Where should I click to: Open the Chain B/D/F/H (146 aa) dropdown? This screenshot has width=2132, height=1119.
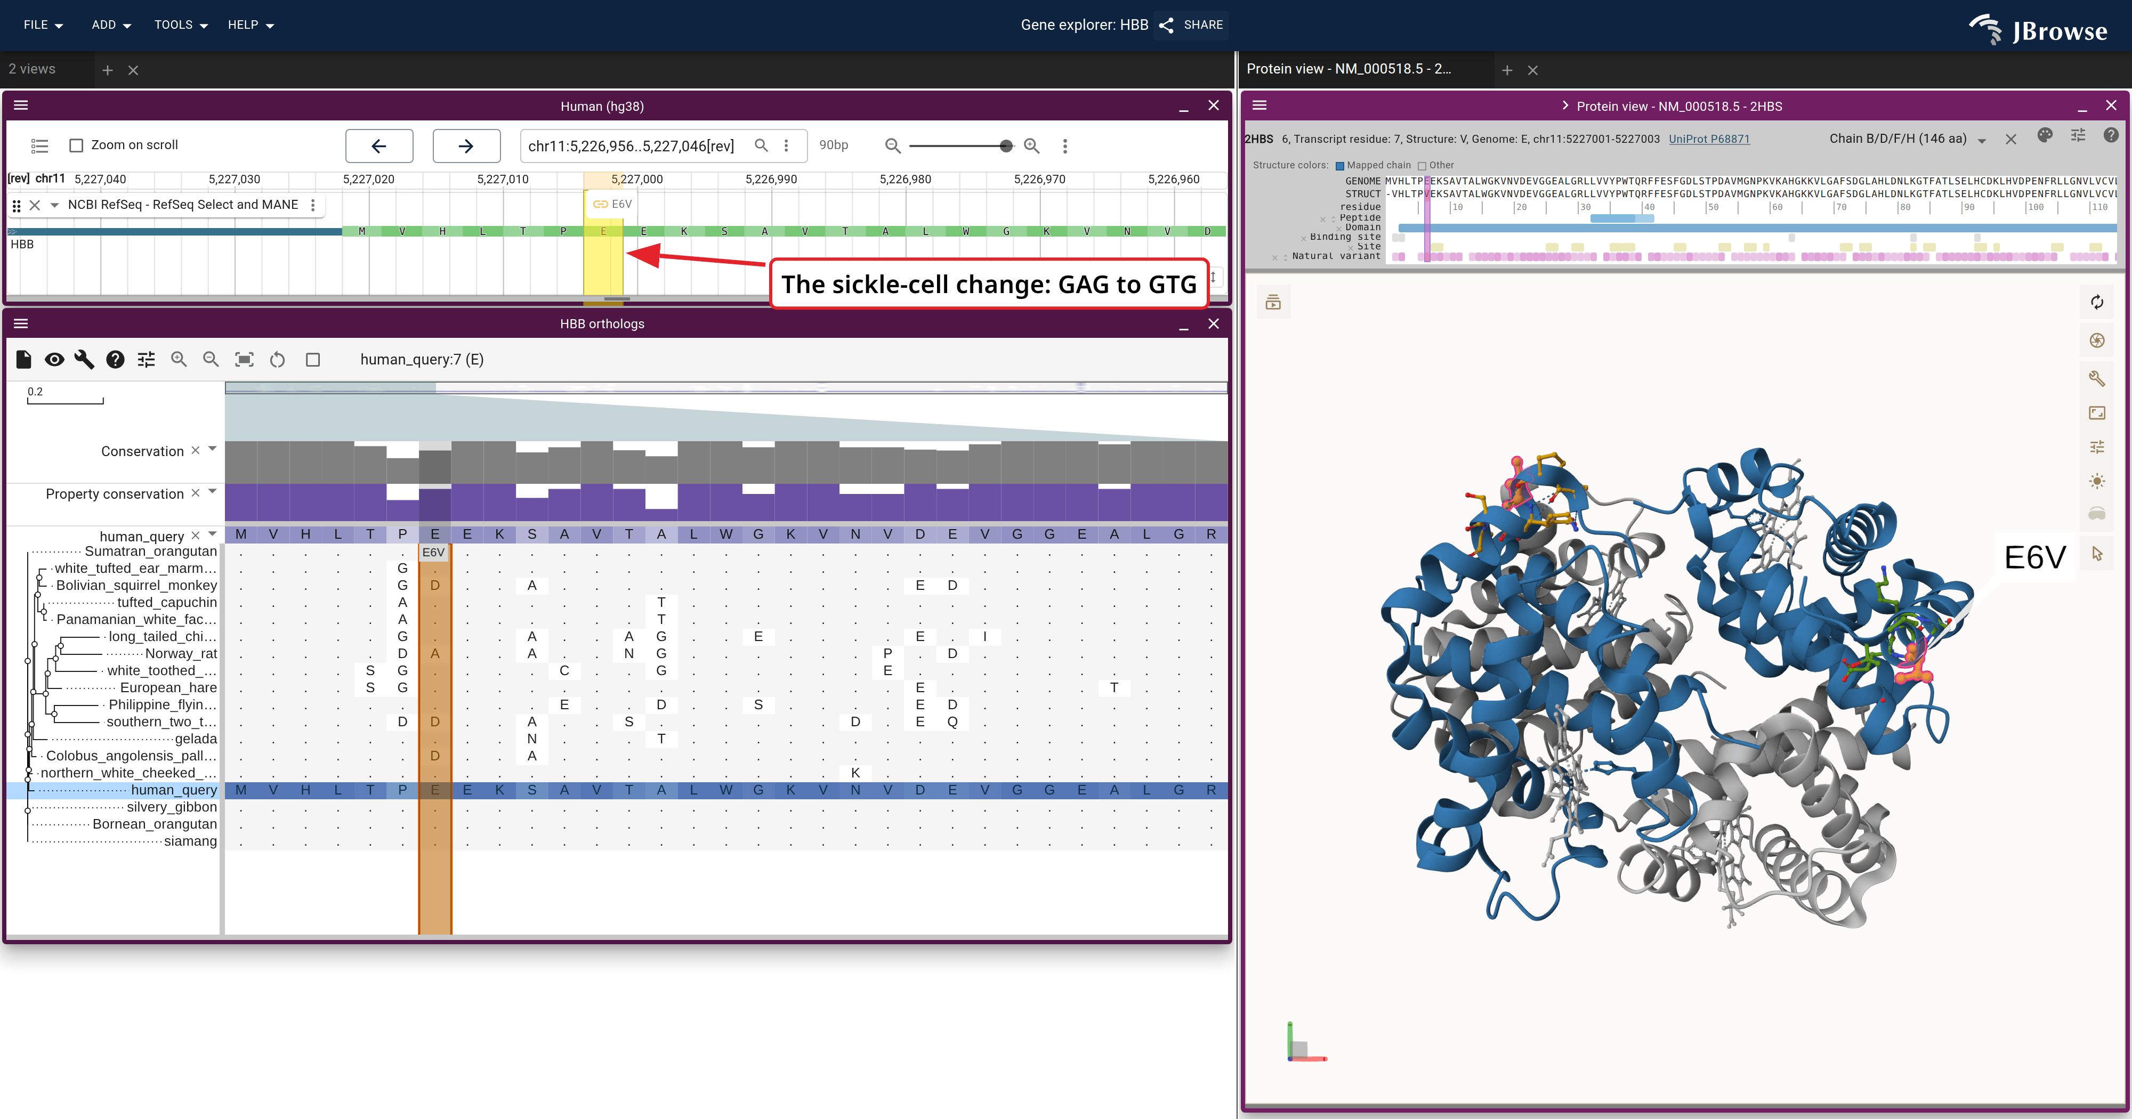(x=1908, y=139)
